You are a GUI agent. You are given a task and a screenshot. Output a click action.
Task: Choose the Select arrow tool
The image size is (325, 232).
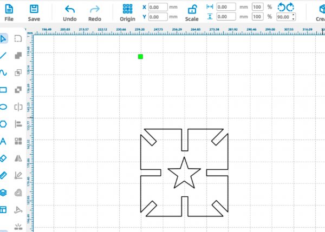3,38
